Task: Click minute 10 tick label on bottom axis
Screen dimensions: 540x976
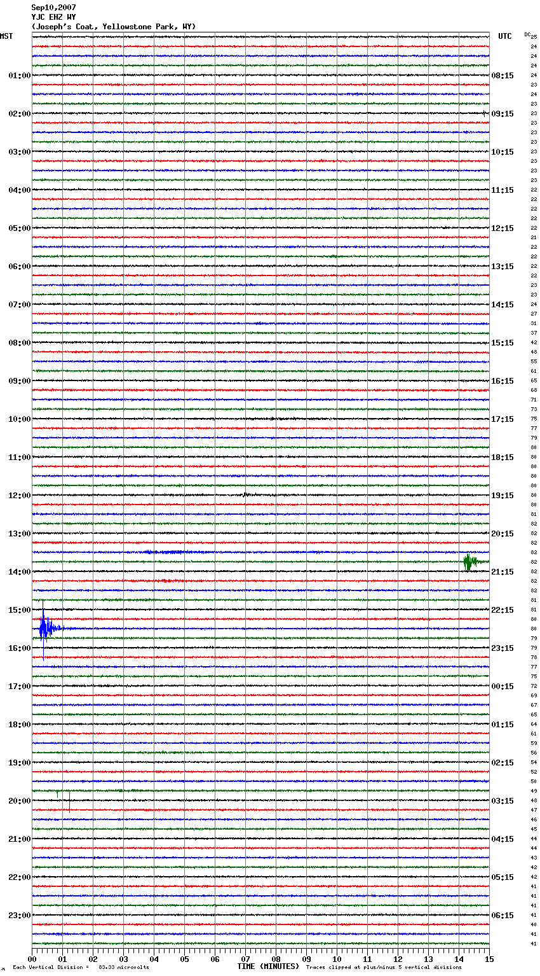Action: click(337, 959)
